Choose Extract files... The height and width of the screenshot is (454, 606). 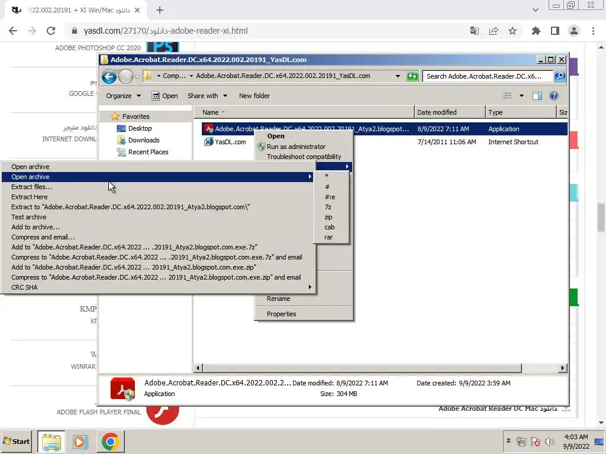pyautogui.click(x=159, y=187)
